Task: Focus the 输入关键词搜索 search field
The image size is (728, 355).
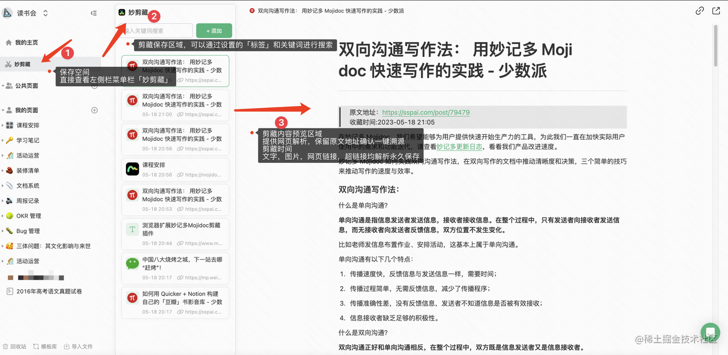Action: click(156, 31)
